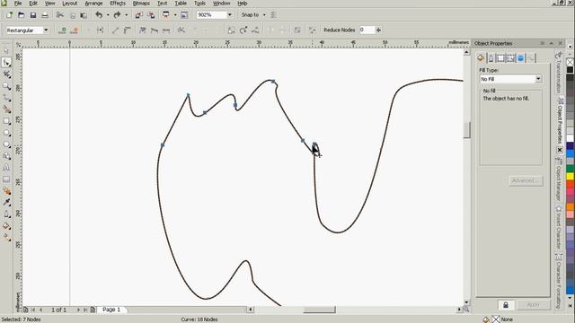Open the Object Manager docker tab

pos(559,179)
